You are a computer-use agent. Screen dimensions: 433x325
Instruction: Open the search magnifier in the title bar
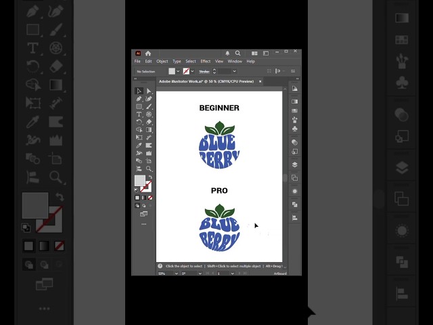(237, 53)
